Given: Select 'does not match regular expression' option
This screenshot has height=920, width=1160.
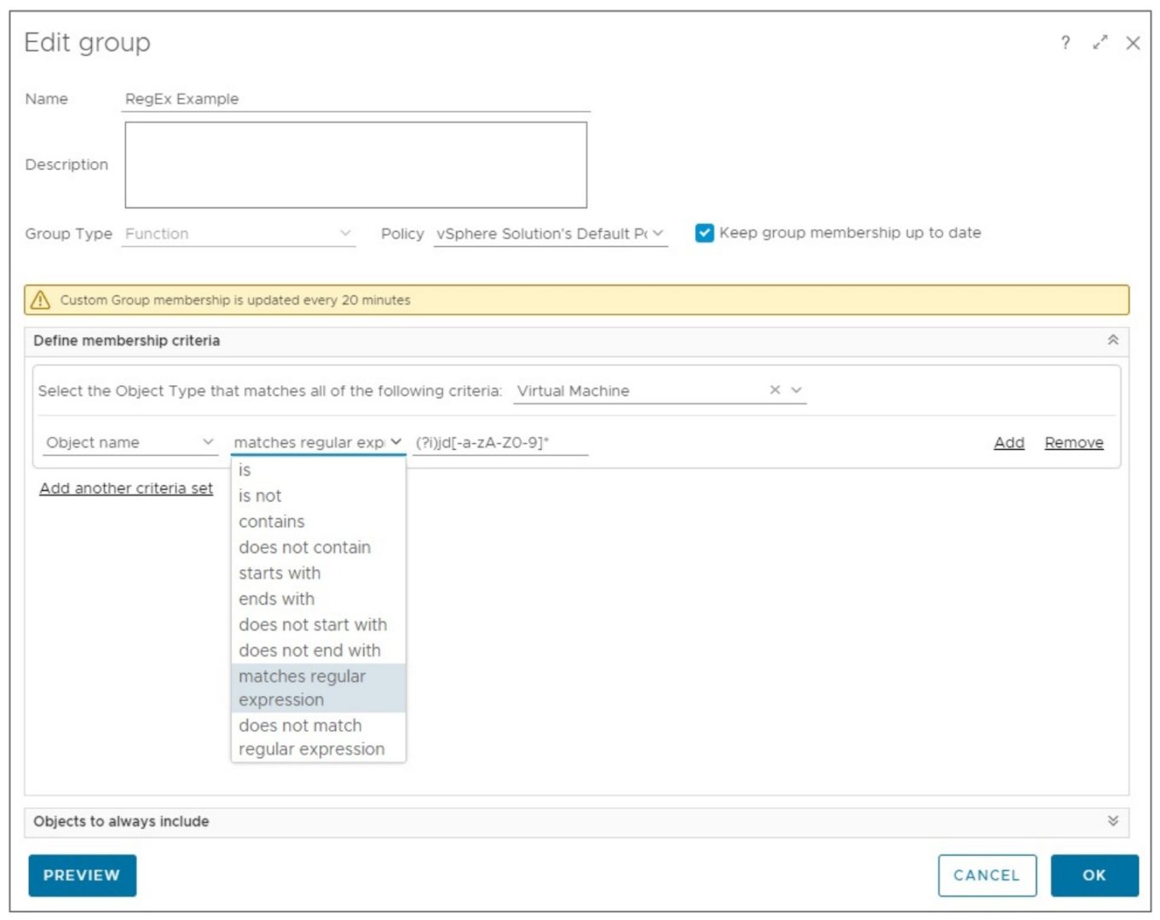Looking at the screenshot, I should 311,738.
